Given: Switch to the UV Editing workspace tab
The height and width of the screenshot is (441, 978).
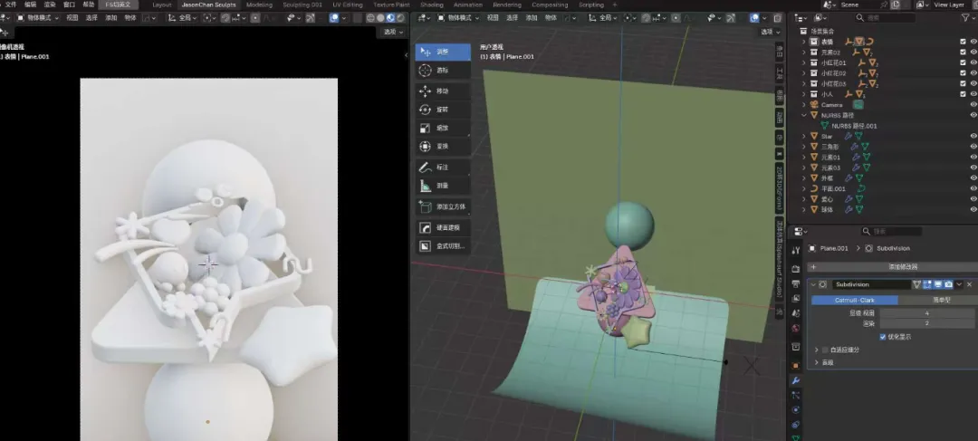Looking at the screenshot, I should (x=348, y=5).
